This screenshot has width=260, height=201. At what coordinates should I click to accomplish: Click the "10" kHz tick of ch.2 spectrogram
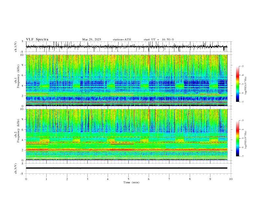point(22,109)
